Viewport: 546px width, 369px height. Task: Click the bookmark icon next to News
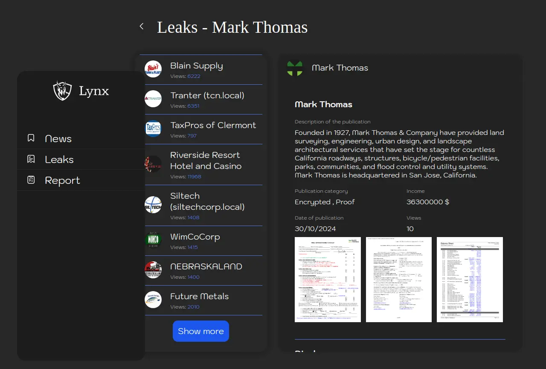click(31, 138)
